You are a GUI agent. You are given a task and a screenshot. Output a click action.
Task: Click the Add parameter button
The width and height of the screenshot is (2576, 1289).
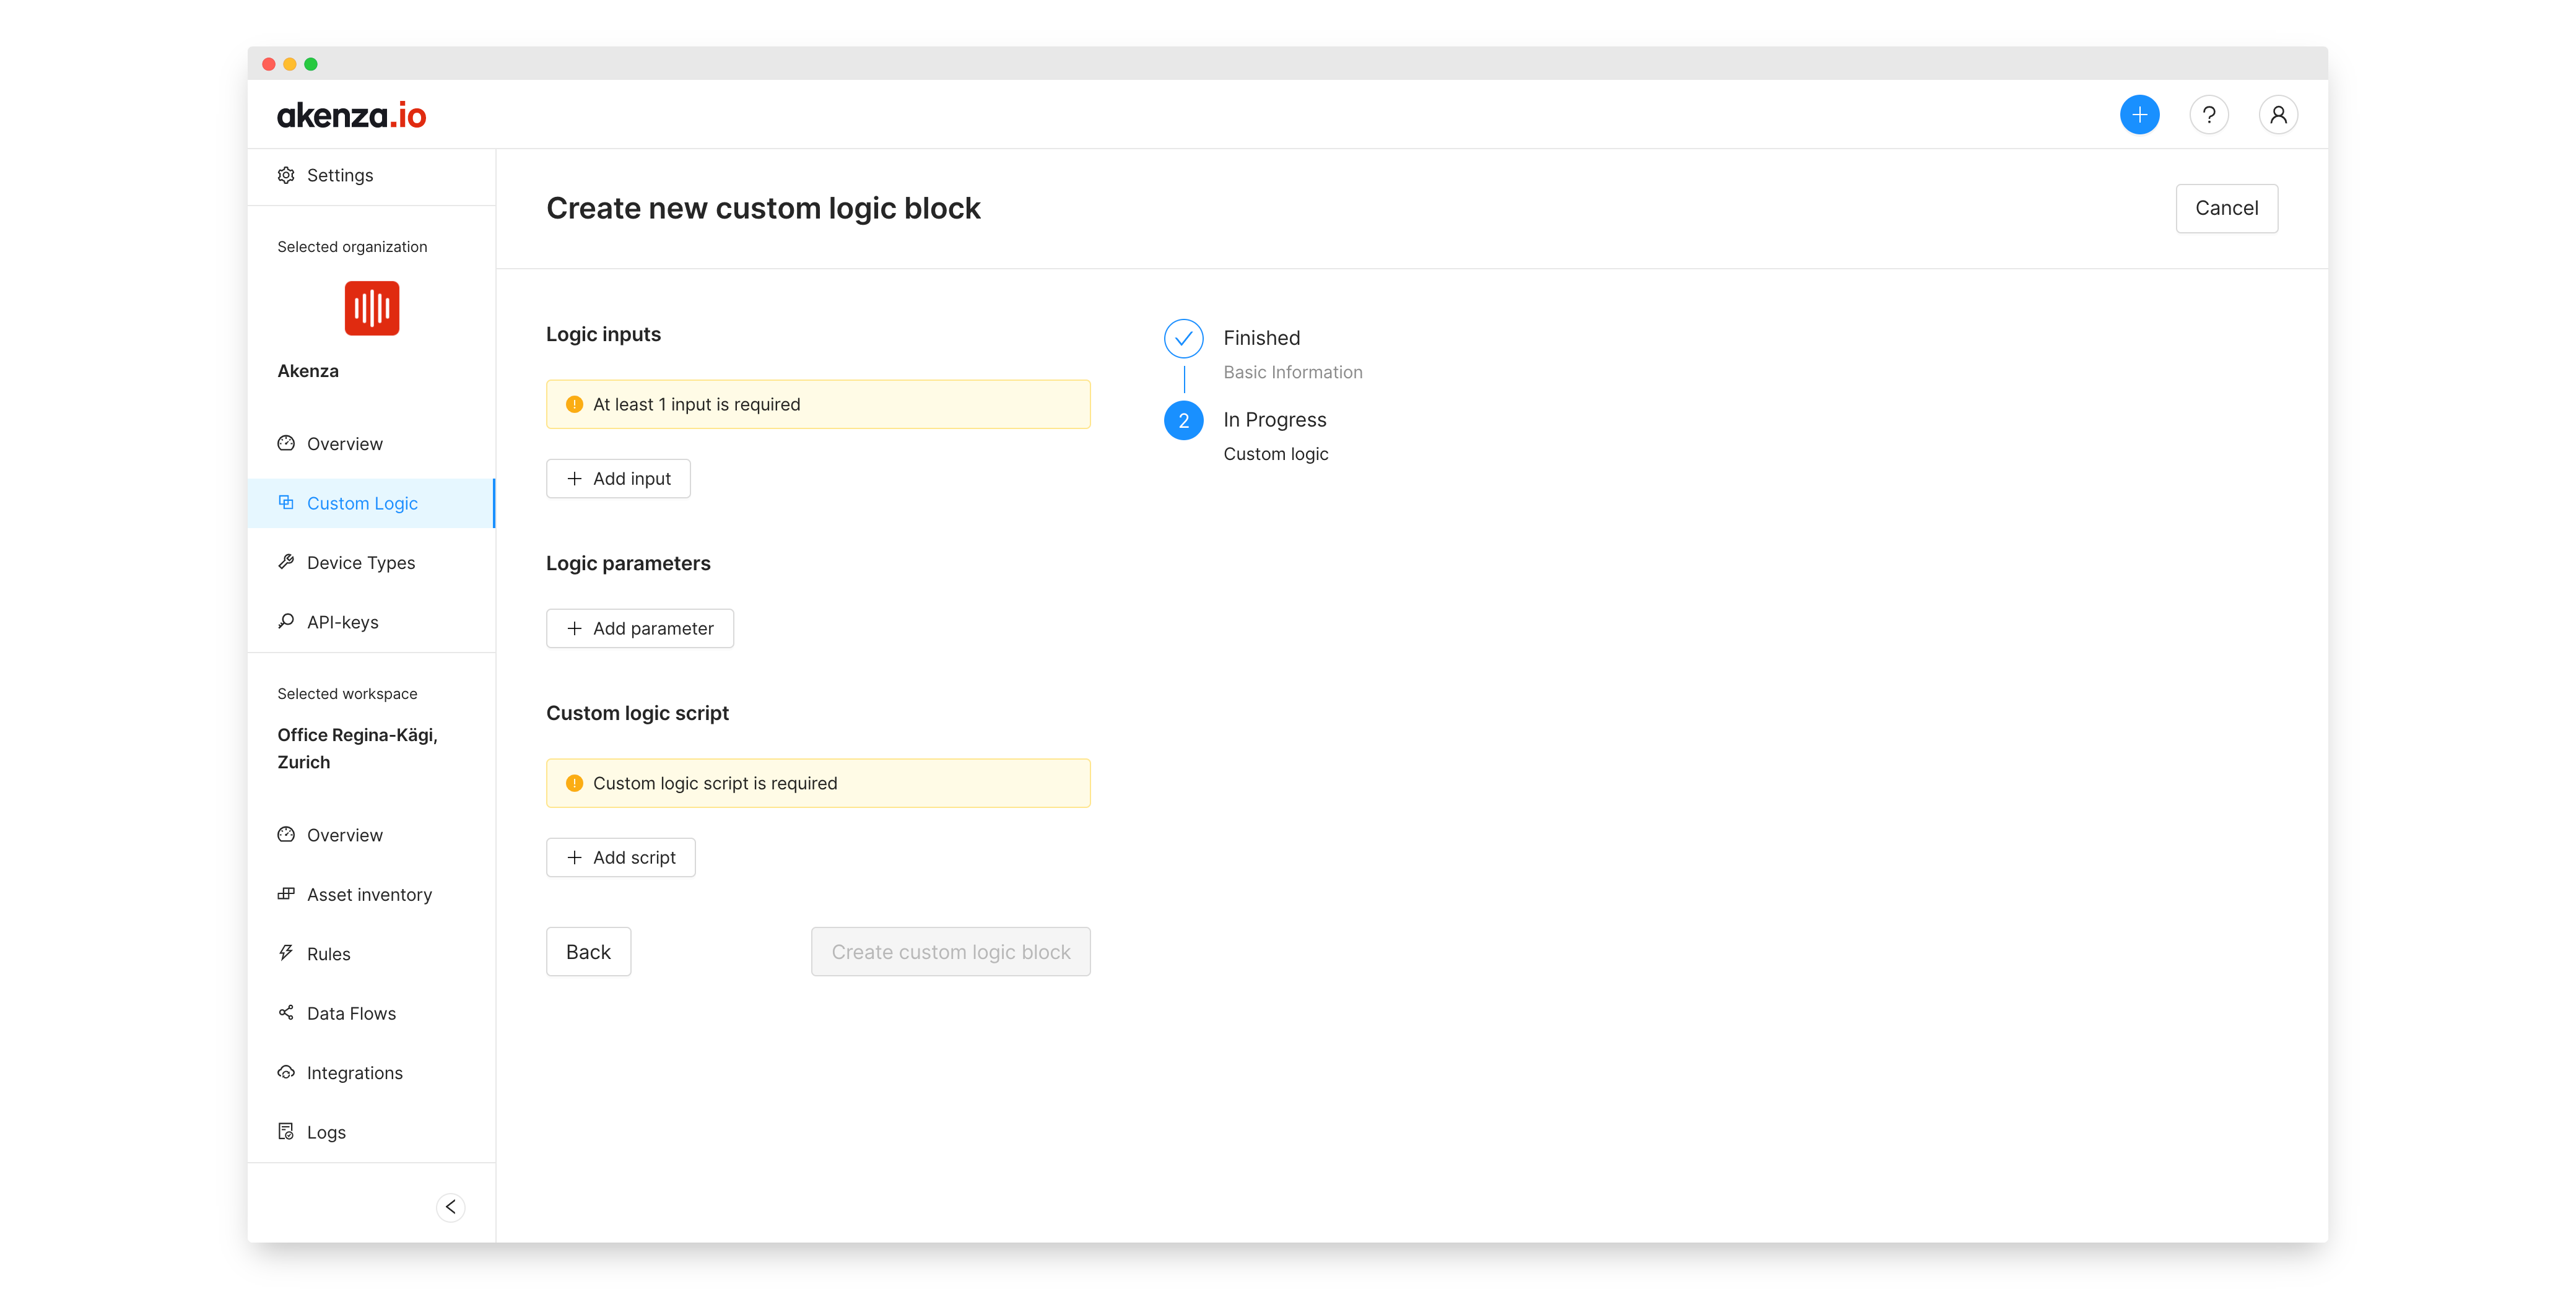640,628
